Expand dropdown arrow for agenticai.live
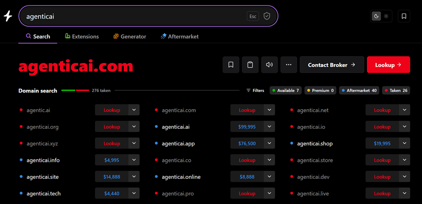 [404, 193]
